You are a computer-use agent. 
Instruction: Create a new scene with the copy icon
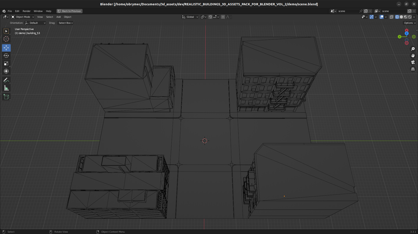[x=366, y=11]
